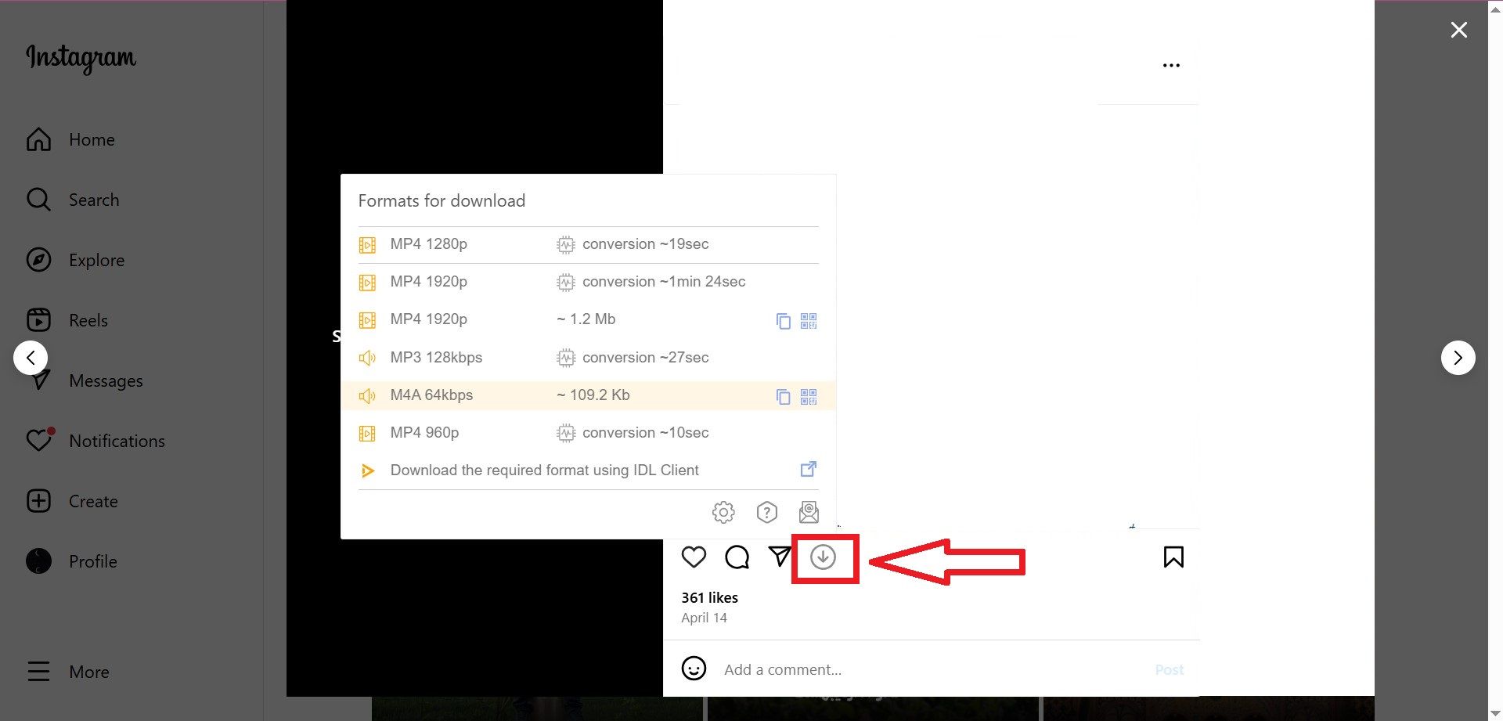Click the Notifications heart icon
The image size is (1503, 721).
pyautogui.click(x=38, y=441)
